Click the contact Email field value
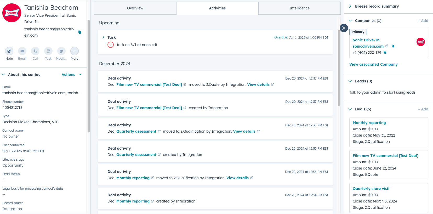This screenshot has height=214, width=433. (x=41, y=93)
